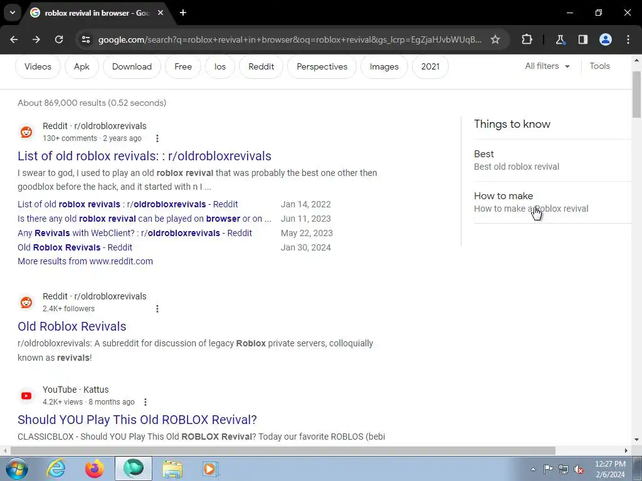Launch Internet Explorer from taskbar
This screenshot has width=642, height=481.
(56, 468)
